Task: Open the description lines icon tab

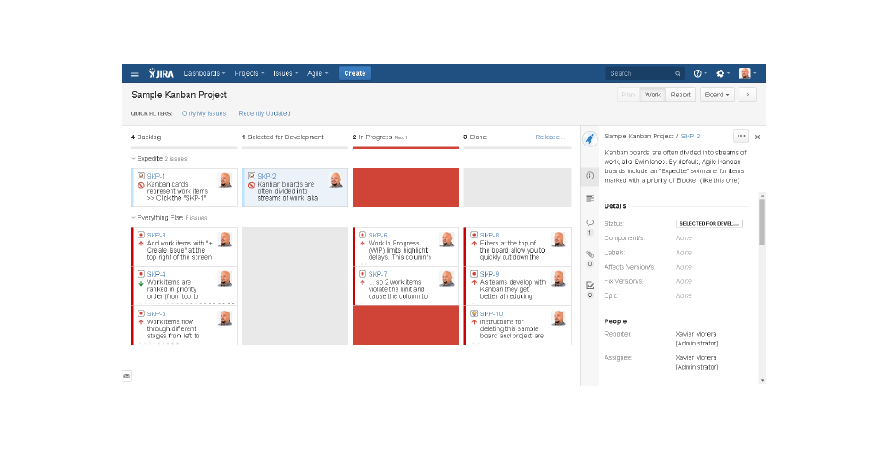Action: point(590,198)
